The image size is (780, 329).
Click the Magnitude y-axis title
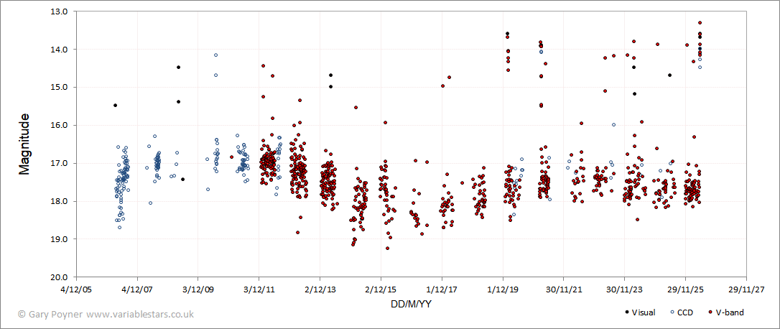pyautogui.click(x=24, y=144)
